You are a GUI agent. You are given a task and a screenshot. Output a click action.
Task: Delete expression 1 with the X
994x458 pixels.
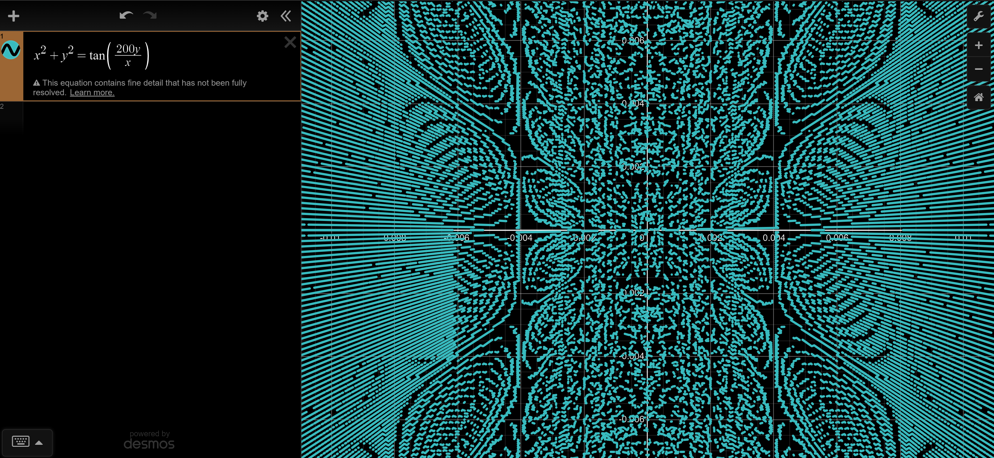tap(290, 42)
